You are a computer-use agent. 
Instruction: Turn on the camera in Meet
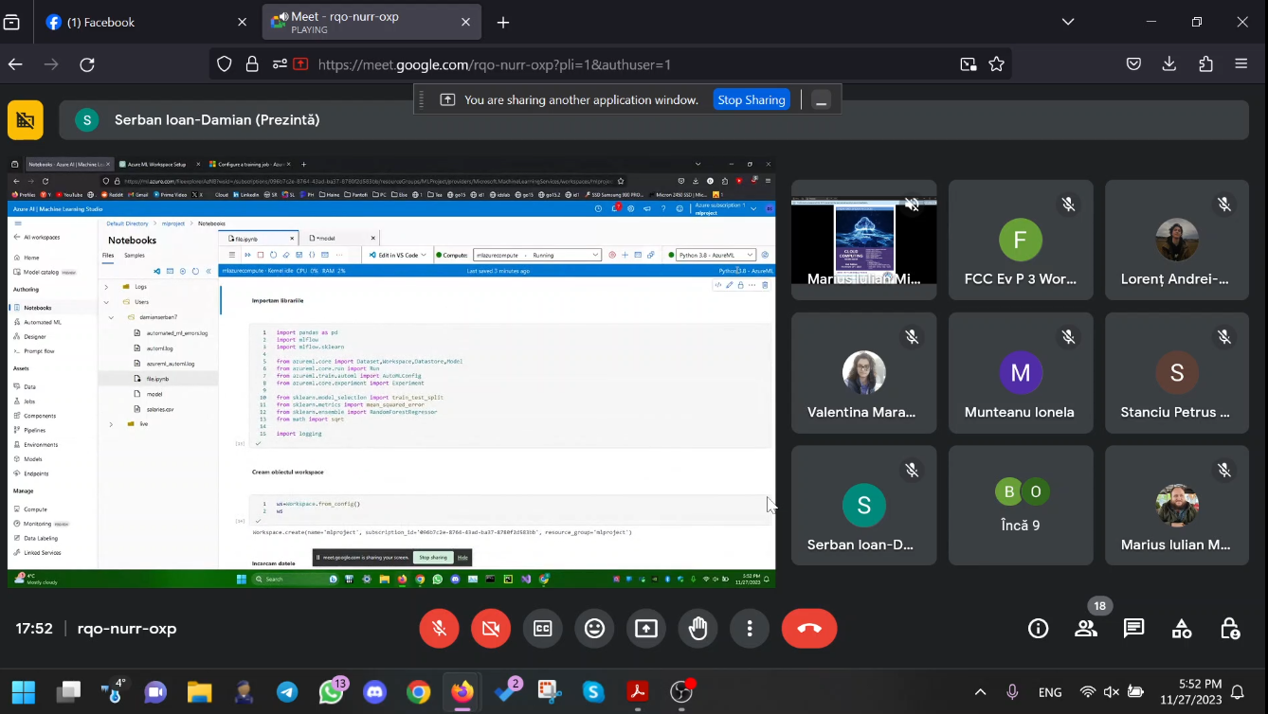(x=491, y=629)
